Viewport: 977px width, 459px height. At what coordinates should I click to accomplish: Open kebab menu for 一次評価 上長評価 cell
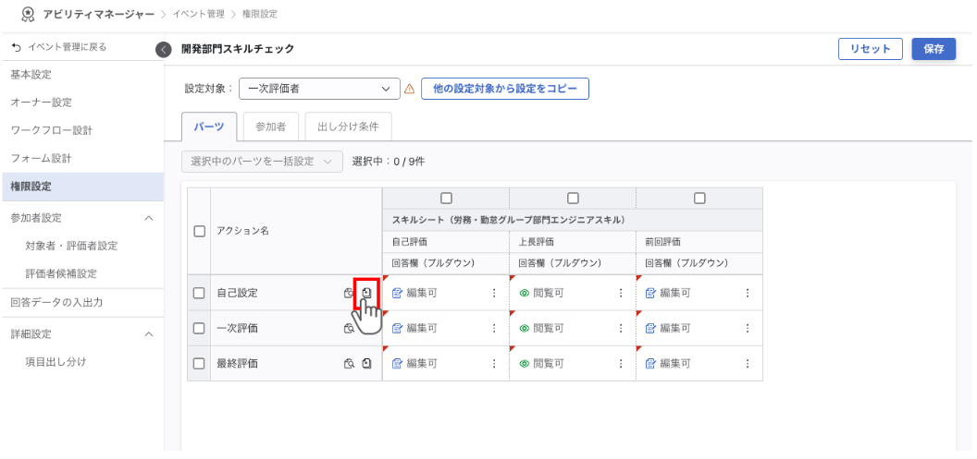click(x=621, y=329)
